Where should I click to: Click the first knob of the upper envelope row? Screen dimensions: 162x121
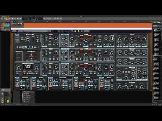(x=119, y=53)
